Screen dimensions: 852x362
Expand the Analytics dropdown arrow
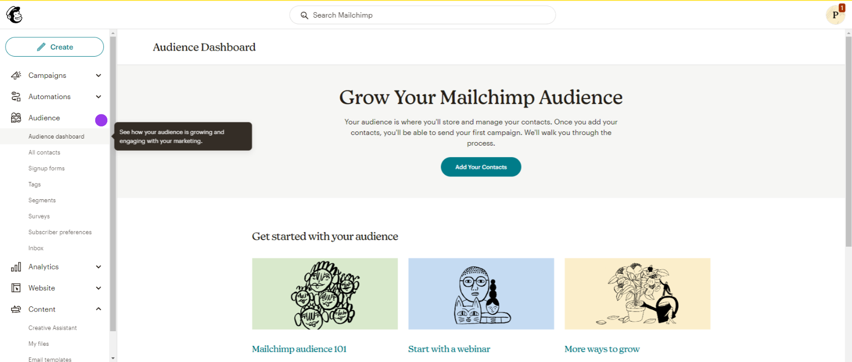coord(98,266)
